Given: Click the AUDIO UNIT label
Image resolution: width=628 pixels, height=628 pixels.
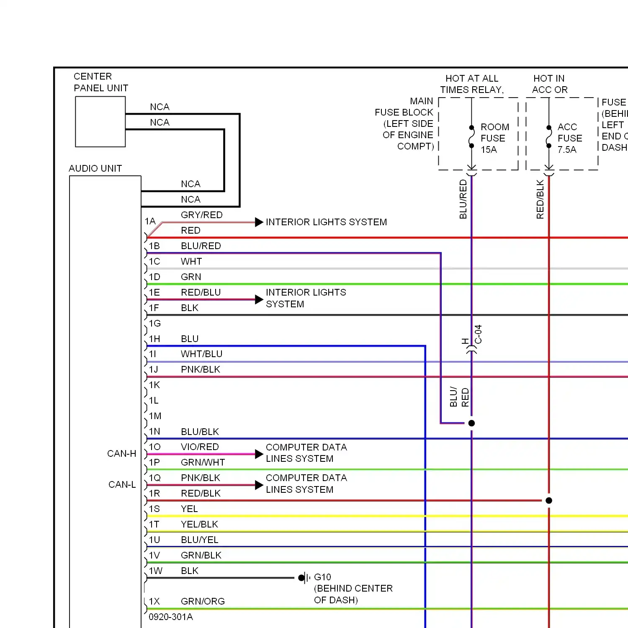Looking at the screenshot, I should click(95, 168).
